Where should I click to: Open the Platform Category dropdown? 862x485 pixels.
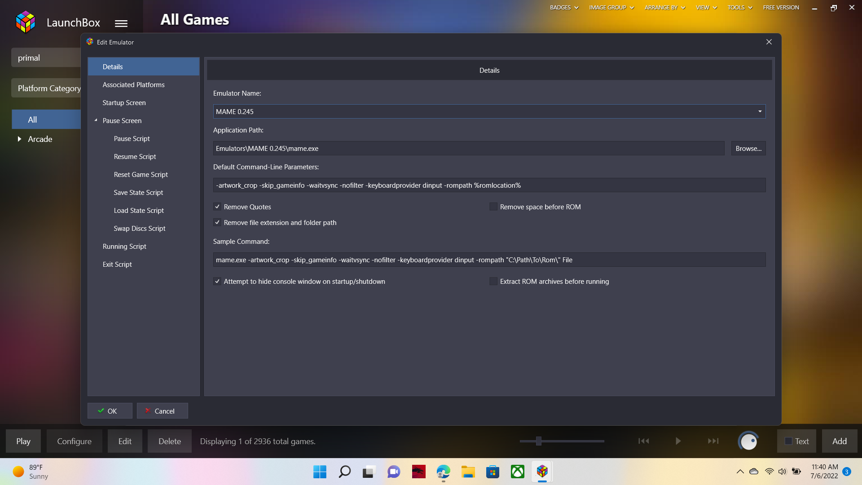(x=46, y=88)
